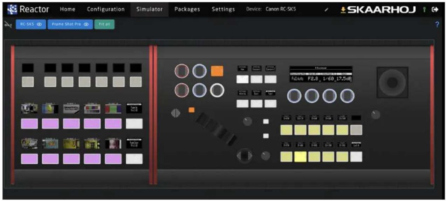Click the first yellow button in the upper row
The width and height of the screenshot is (446, 201).
[286, 130]
